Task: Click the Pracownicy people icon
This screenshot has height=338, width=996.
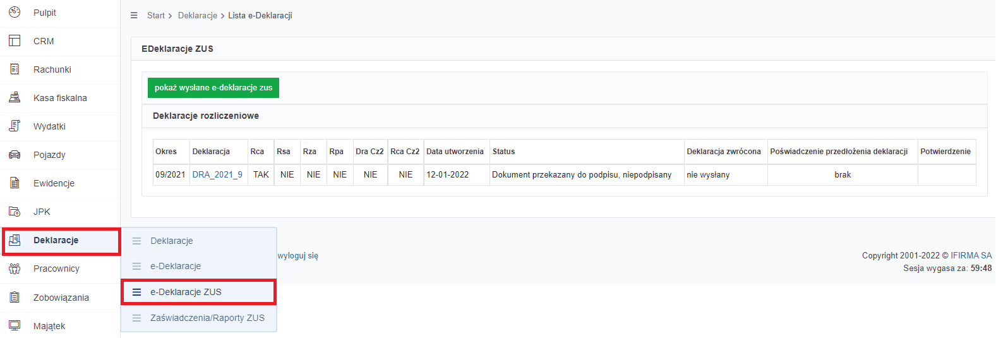Action: 15,268
